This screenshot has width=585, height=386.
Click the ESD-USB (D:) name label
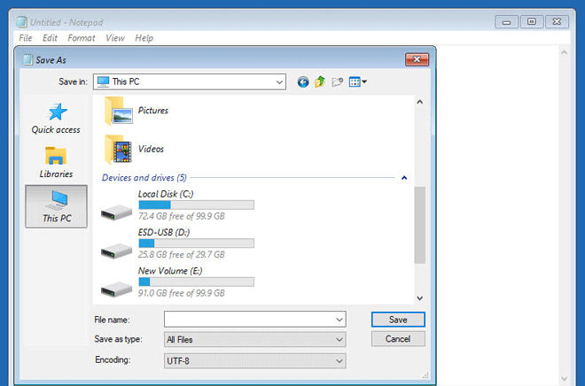pos(164,232)
